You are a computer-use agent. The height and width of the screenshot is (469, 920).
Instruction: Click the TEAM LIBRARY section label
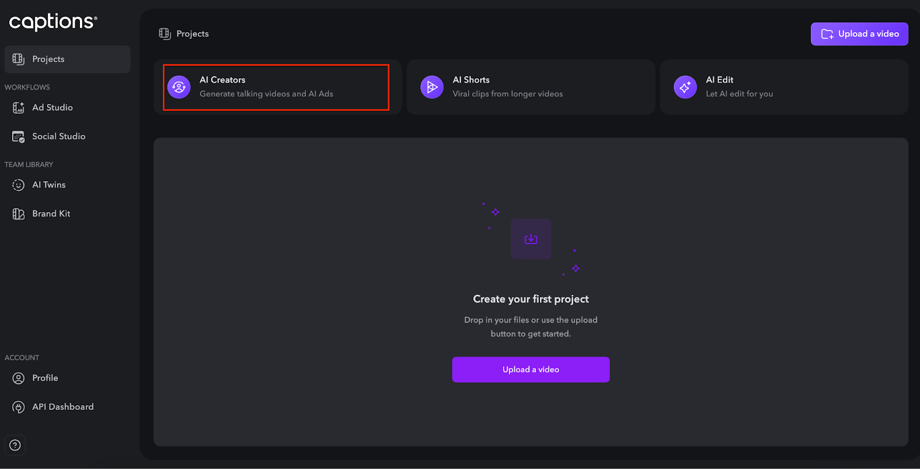(x=29, y=164)
